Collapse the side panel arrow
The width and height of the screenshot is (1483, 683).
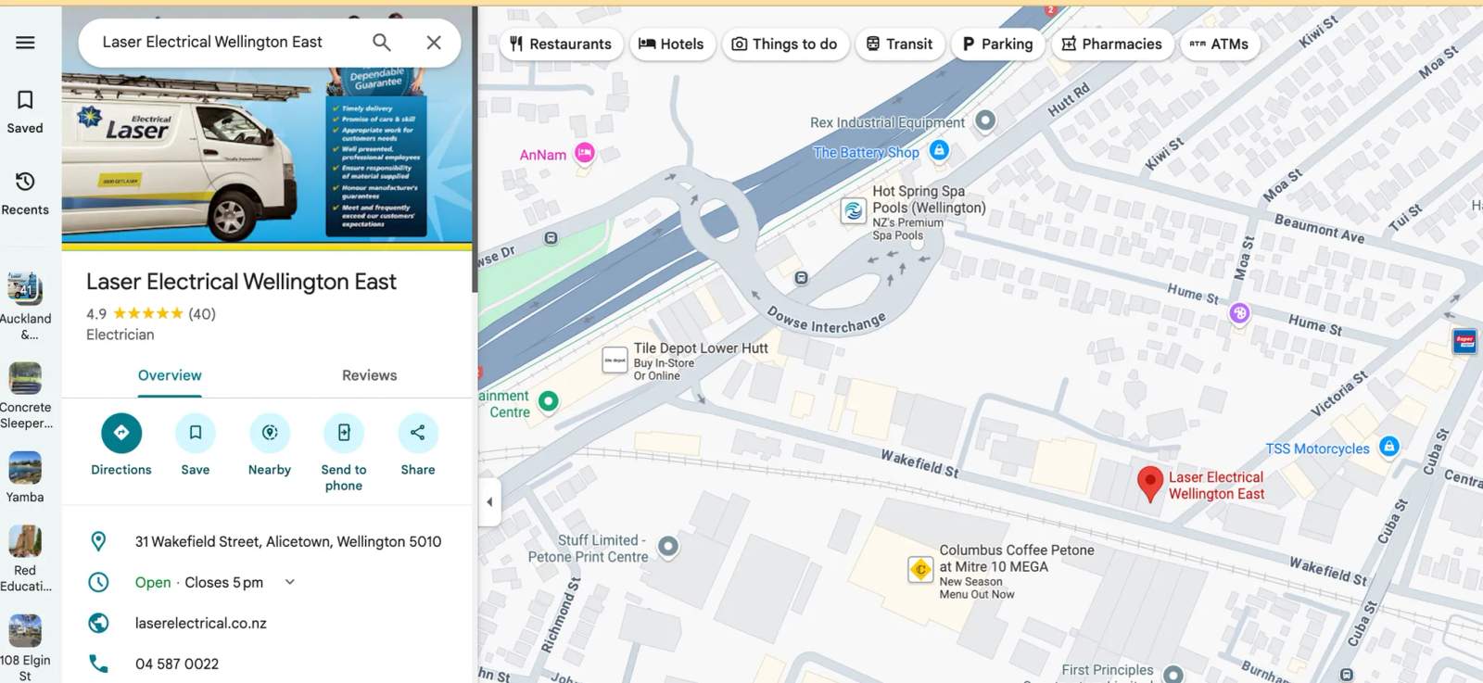click(x=489, y=502)
